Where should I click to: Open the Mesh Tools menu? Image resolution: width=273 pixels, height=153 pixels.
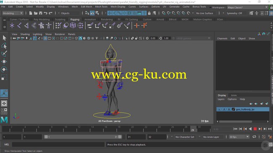(101, 7)
